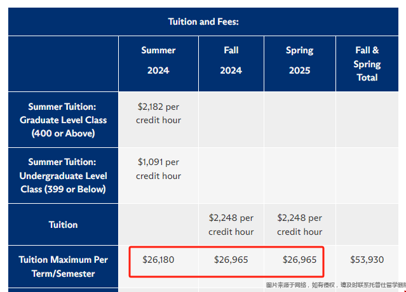406x292 pixels.
Task: Click Spring 2025 $2,248 per credit hour cell
Action: [x=300, y=225]
